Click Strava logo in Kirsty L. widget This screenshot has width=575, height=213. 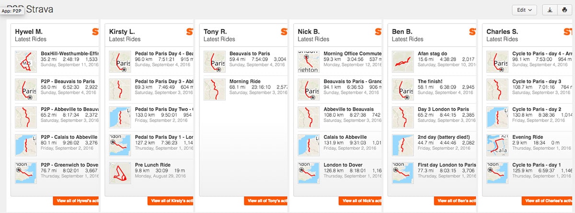point(189,32)
